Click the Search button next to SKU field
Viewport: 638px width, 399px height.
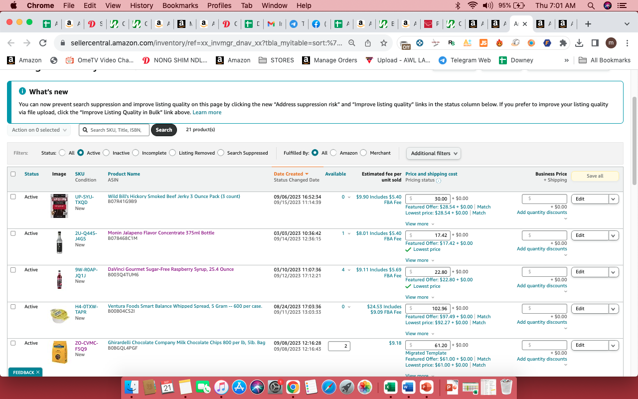coord(164,130)
